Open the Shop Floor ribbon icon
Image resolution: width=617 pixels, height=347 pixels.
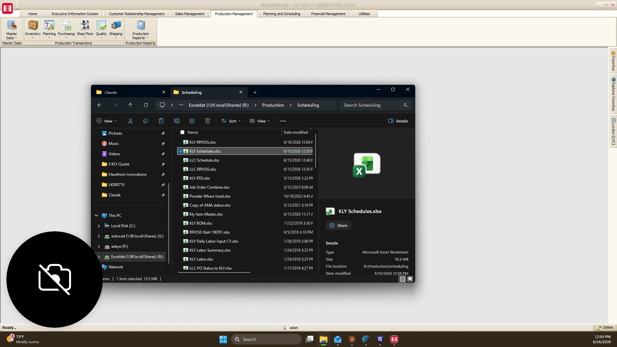point(85,29)
